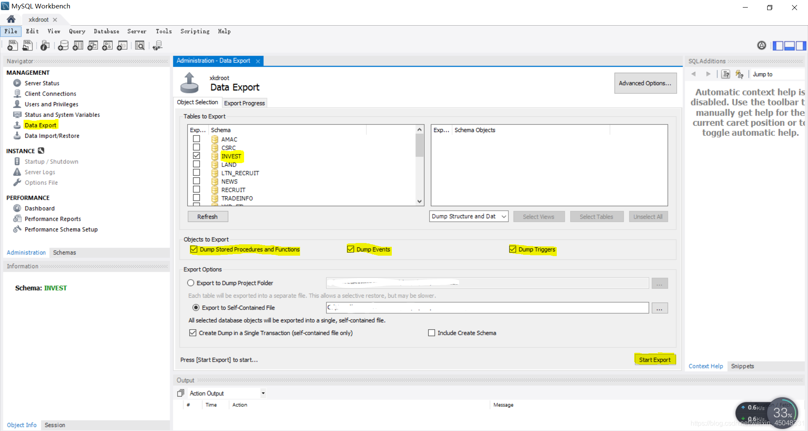The width and height of the screenshot is (808, 431).
Task: Browse for dump project folder path
Action: tap(659, 283)
